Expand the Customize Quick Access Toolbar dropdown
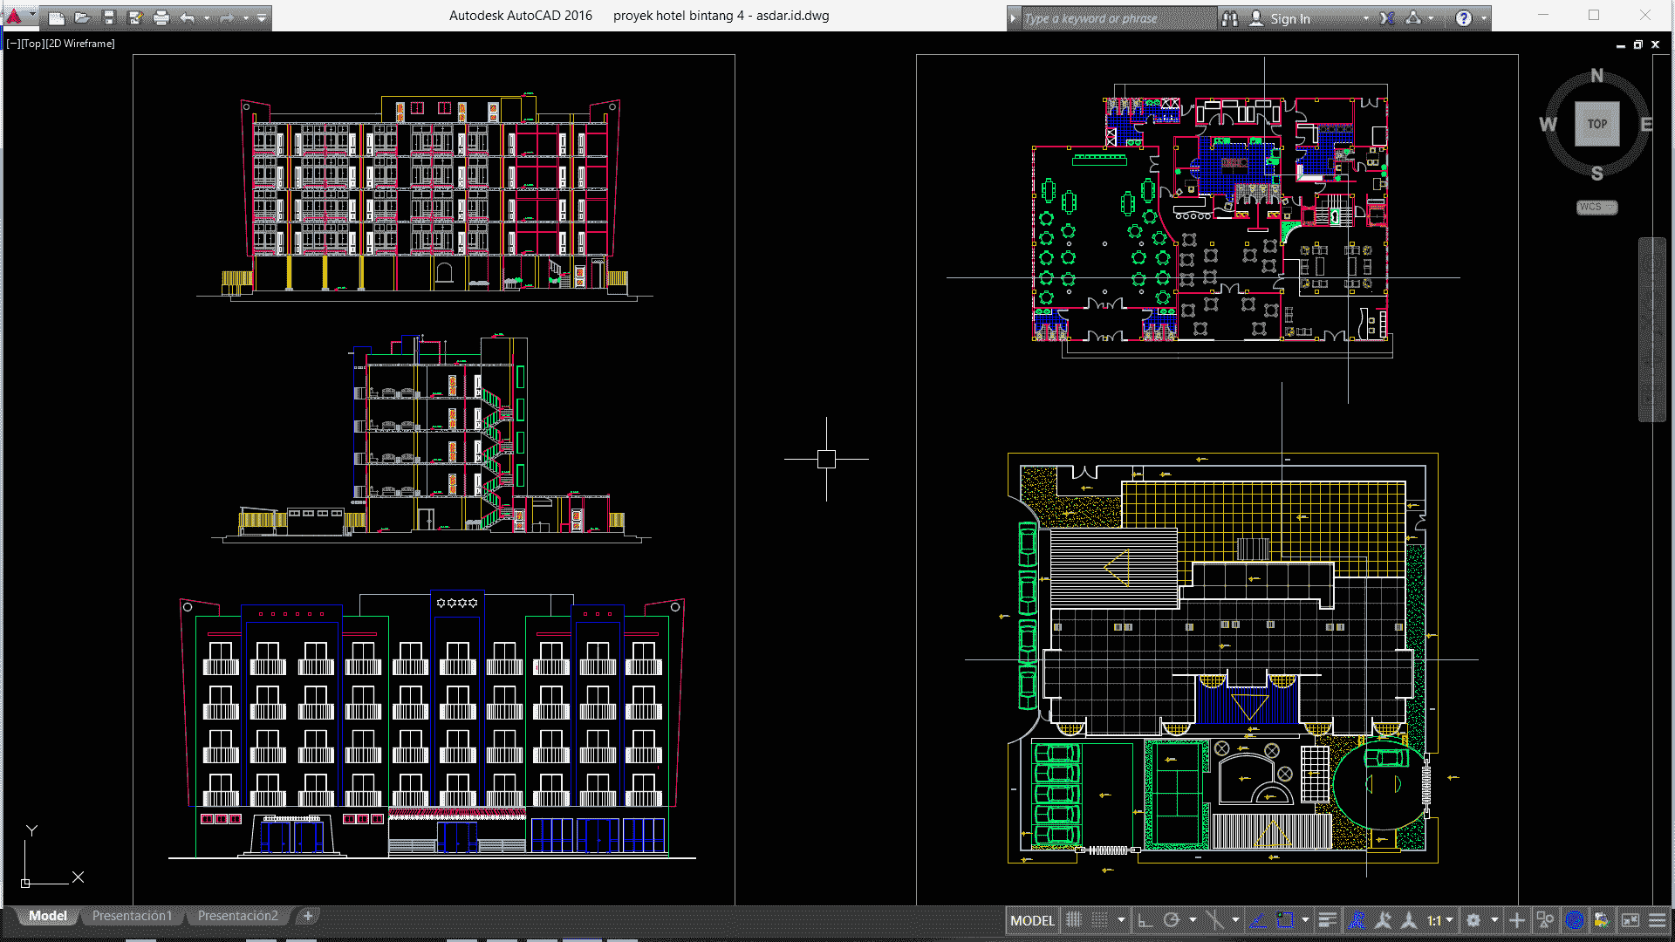 pyautogui.click(x=261, y=17)
